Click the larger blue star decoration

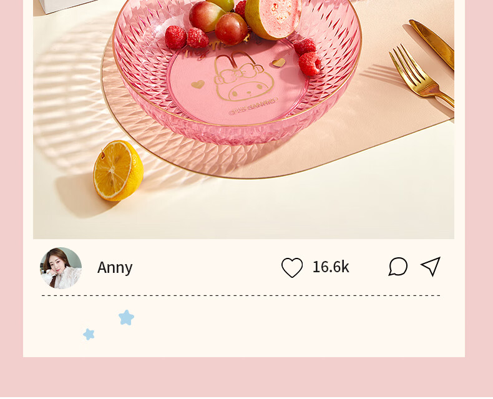pos(126,317)
